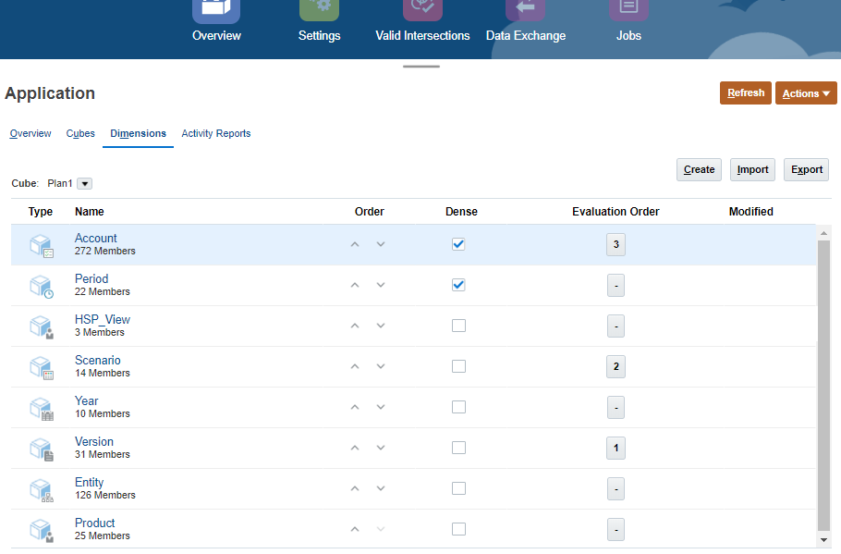Open the Data Exchange icon
Screen dimensions: 841x554
pos(525,9)
